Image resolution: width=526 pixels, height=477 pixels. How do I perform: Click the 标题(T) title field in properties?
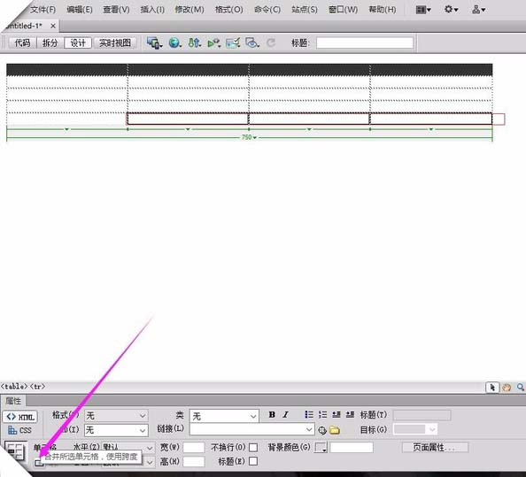[x=422, y=415]
